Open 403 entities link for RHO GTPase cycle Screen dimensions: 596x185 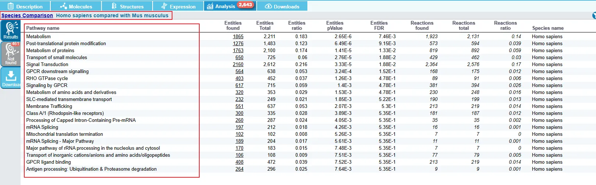click(x=239, y=78)
